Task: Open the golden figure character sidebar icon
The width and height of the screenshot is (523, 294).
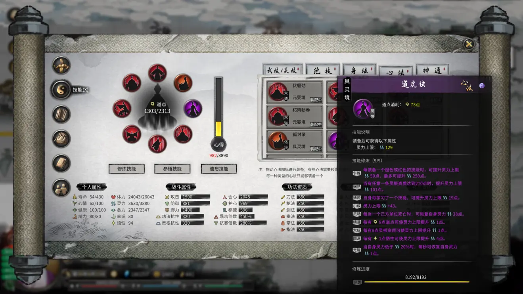Action: click(x=61, y=65)
